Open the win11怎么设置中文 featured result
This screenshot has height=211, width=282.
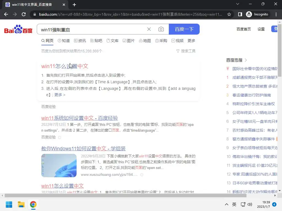coord(65,66)
